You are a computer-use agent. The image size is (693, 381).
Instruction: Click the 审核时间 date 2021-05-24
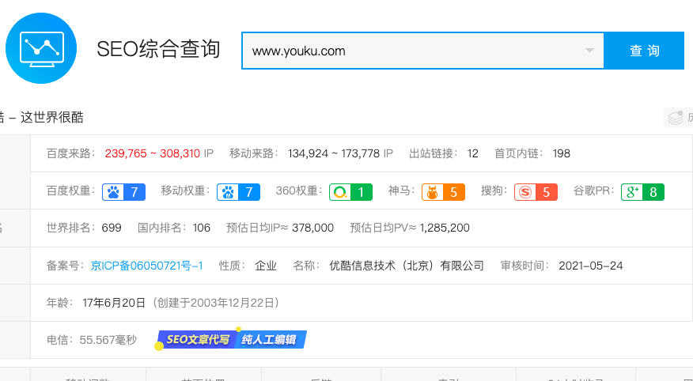tap(591, 266)
